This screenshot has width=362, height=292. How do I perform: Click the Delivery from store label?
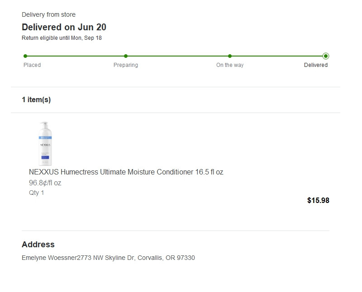(x=48, y=15)
